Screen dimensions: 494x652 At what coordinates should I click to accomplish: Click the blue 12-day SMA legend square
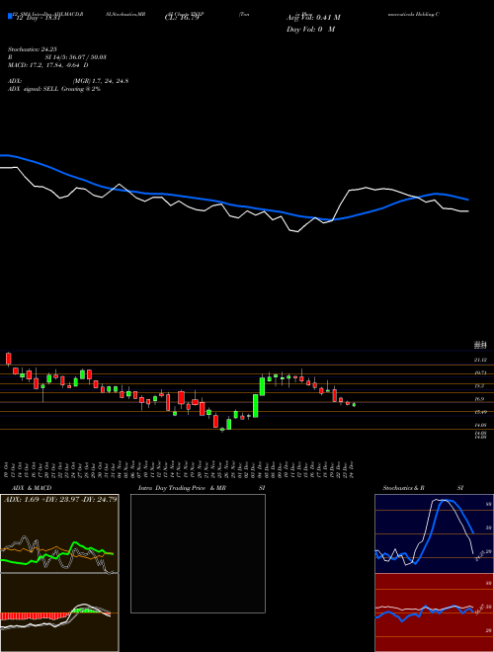11,16
